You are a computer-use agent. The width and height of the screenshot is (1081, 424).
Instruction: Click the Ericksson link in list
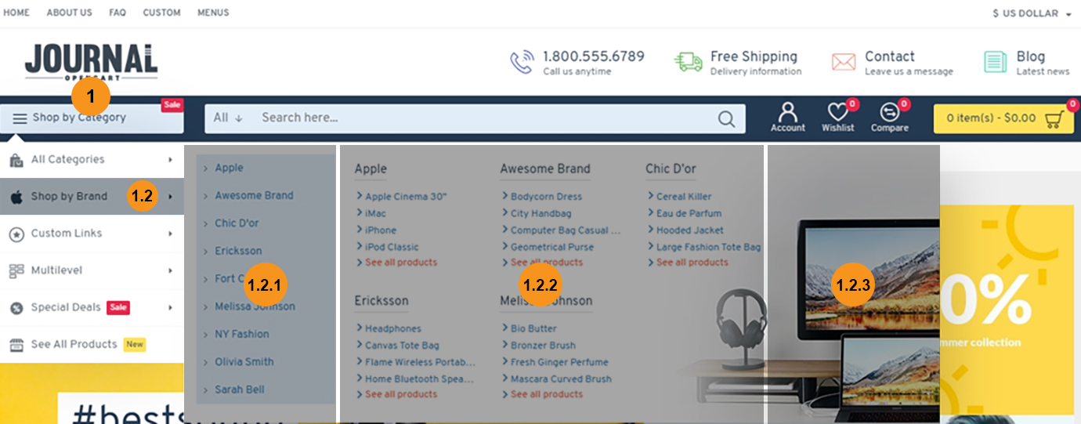(238, 252)
